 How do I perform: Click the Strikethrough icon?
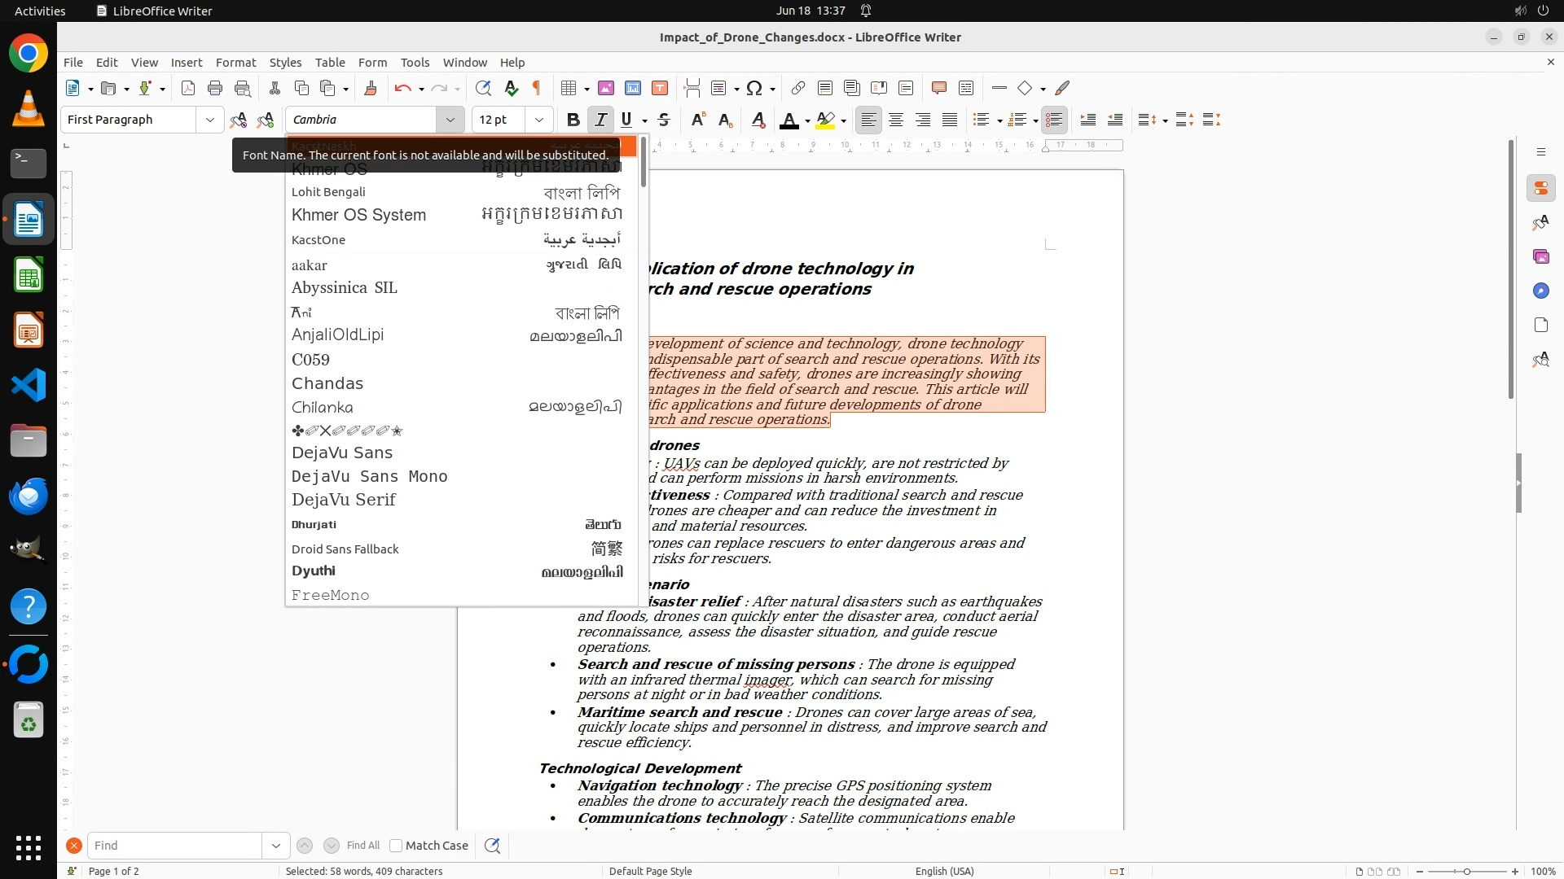click(664, 120)
